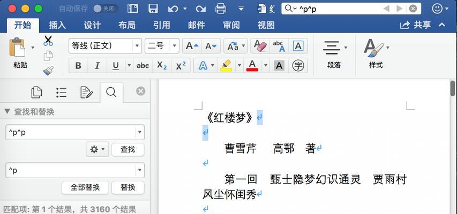Click the Save floppy disk icon

(153, 9)
